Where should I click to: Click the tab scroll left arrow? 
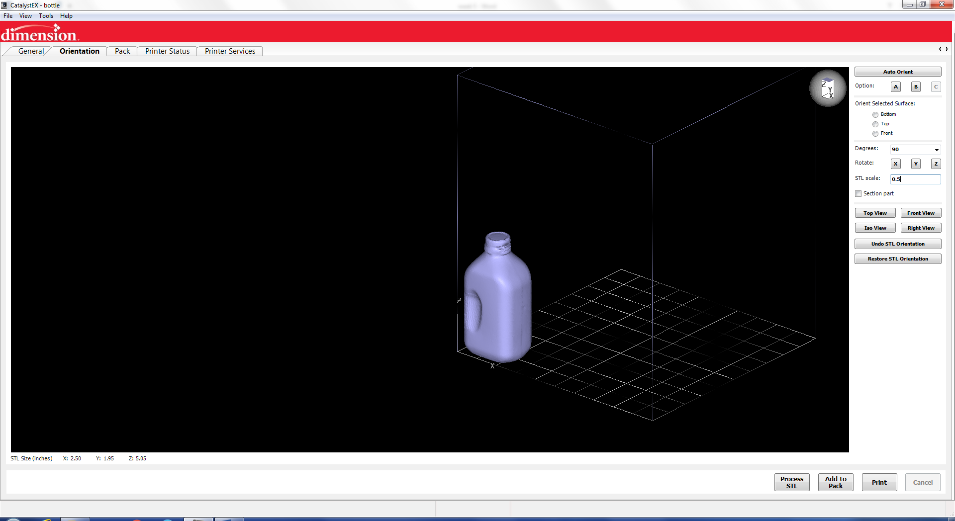click(x=940, y=49)
